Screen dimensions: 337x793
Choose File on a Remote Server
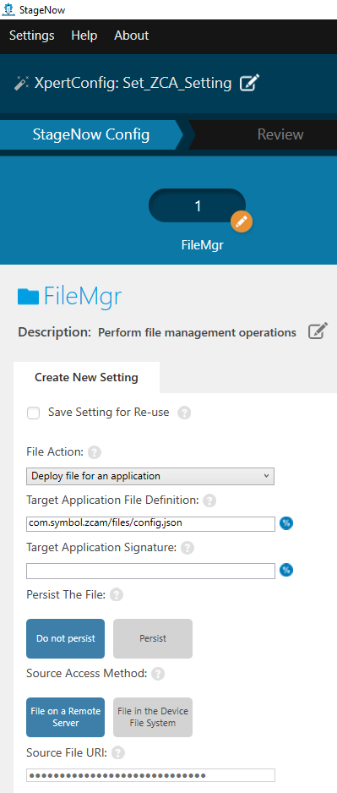pyautogui.click(x=66, y=717)
